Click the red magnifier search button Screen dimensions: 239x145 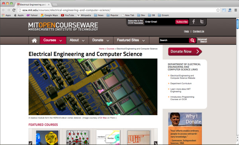[192, 40]
